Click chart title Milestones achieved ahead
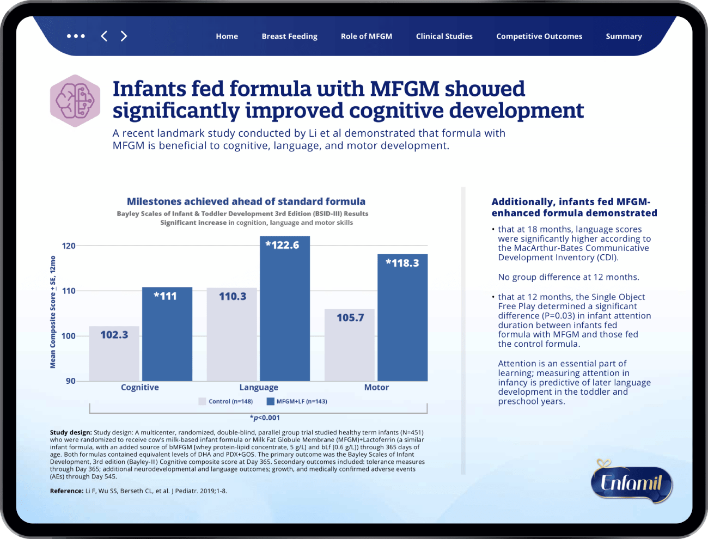The width and height of the screenshot is (708, 539). click(246, 201)
